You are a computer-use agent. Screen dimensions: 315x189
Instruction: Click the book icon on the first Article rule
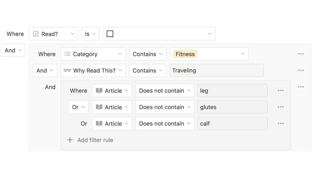[99, 90]
